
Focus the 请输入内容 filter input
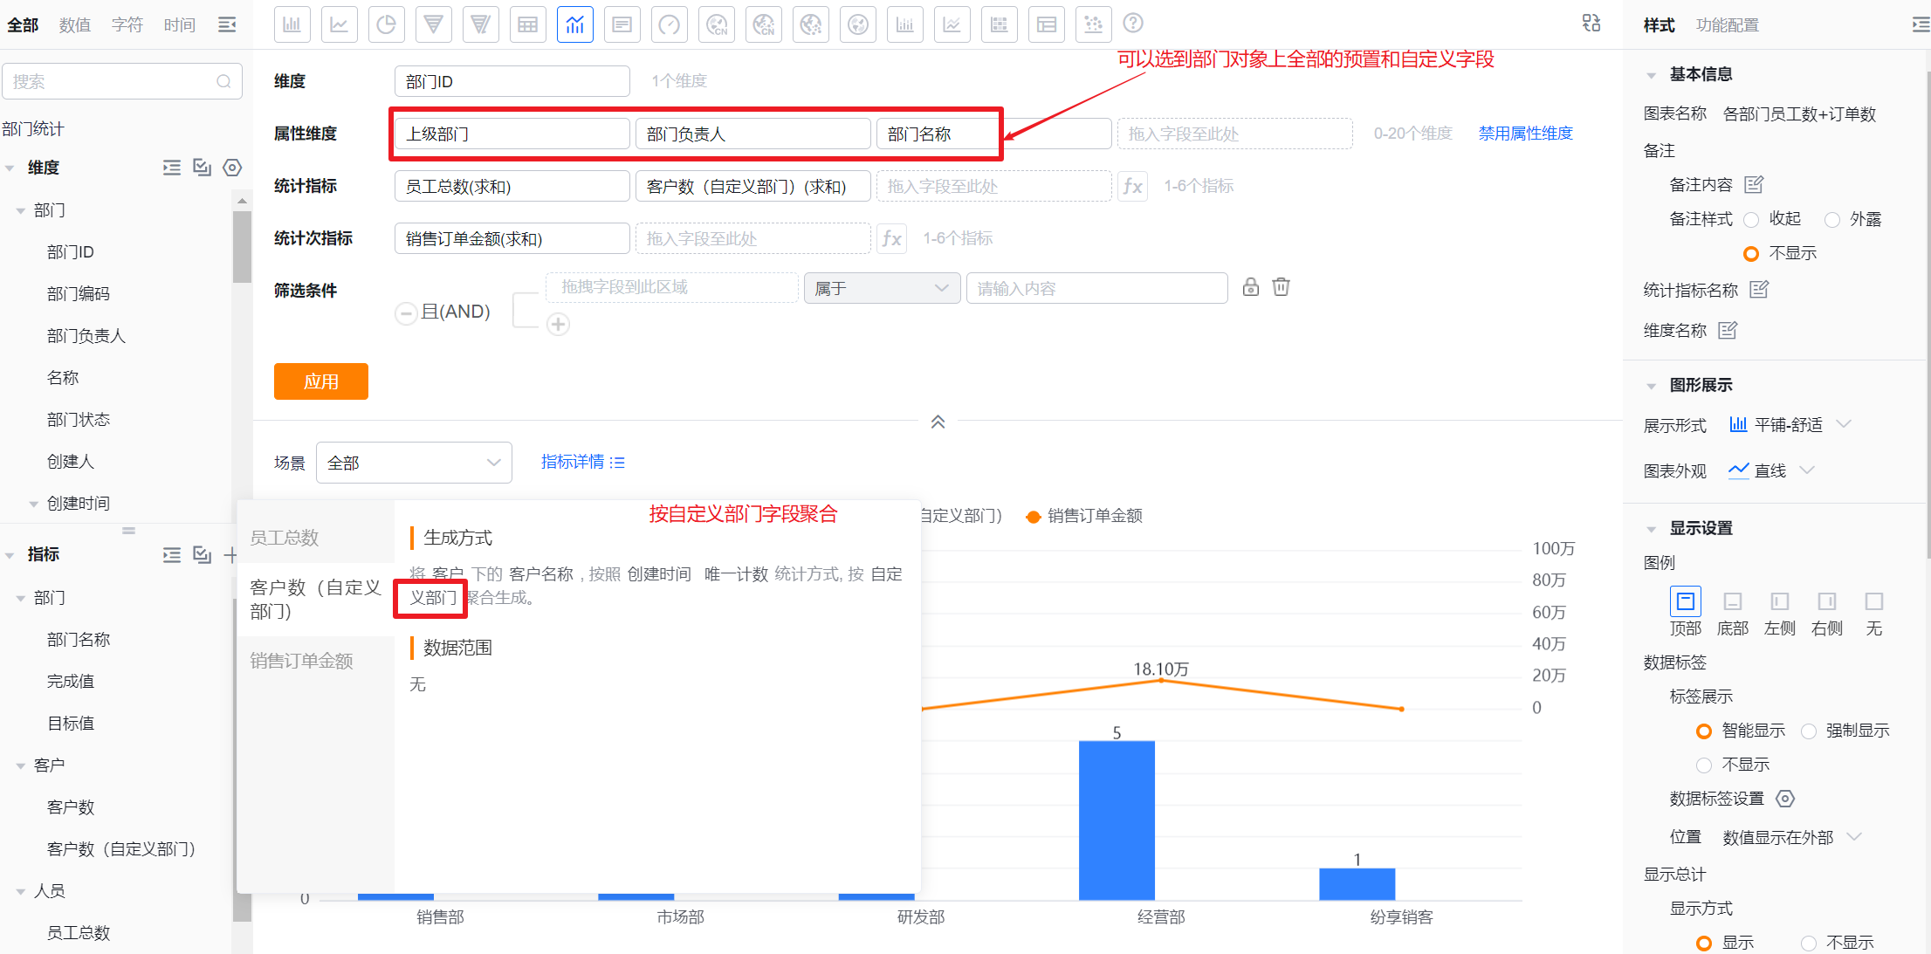coord(1096,288)
